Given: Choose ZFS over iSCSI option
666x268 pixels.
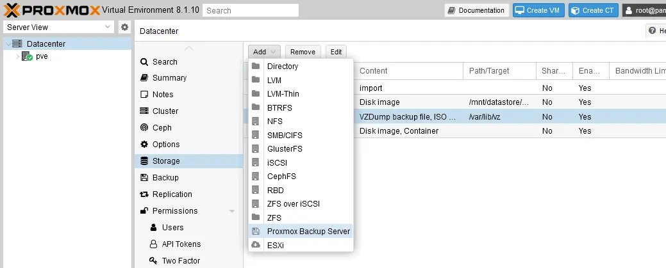Looking at the screenshot, I should pos(301,204).
